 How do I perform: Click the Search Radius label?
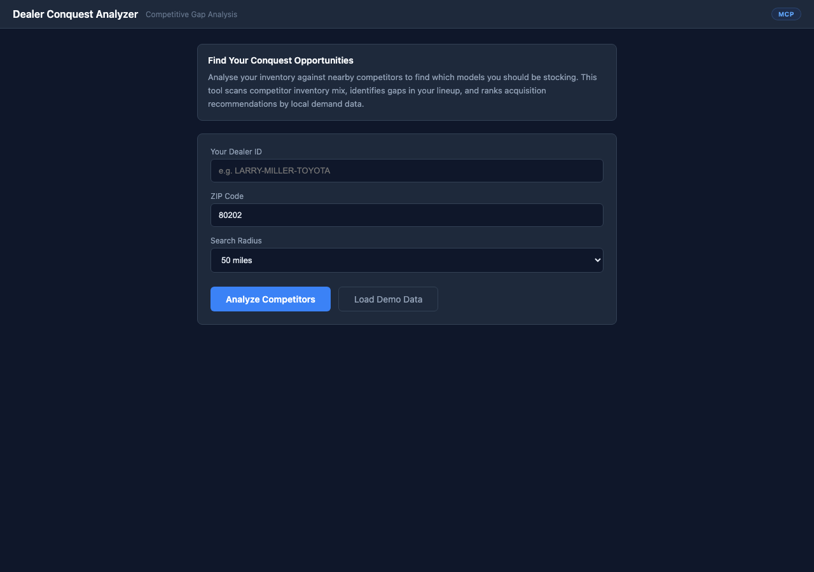(x=236, y=240)
